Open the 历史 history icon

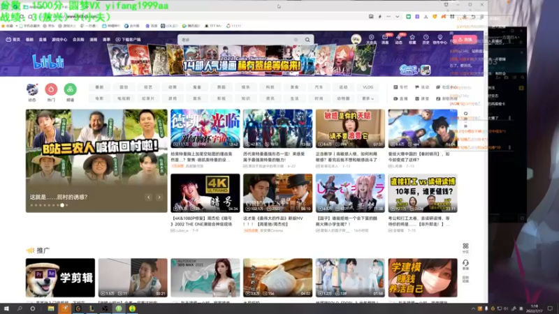click(426, 39)
